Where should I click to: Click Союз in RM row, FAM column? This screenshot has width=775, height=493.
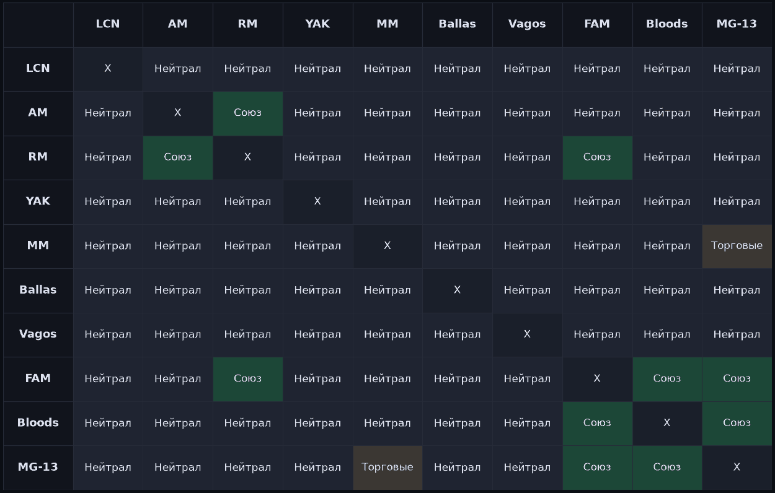coord(597,157)
